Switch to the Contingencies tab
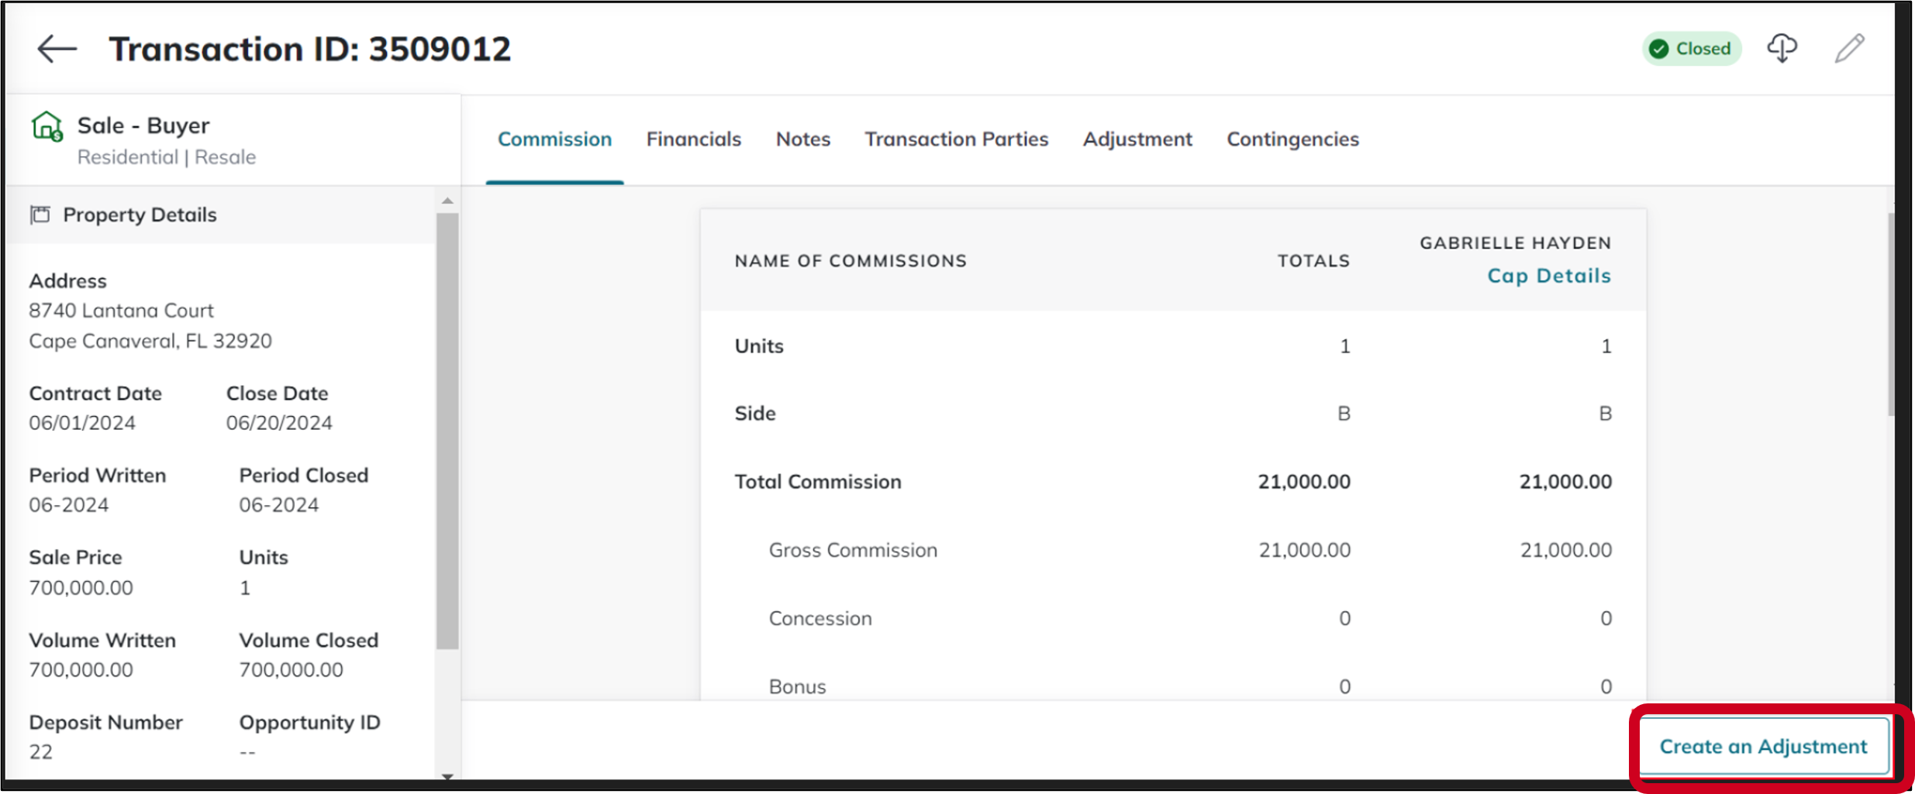Viewport: 1915px width, 794px height. 1292,139
